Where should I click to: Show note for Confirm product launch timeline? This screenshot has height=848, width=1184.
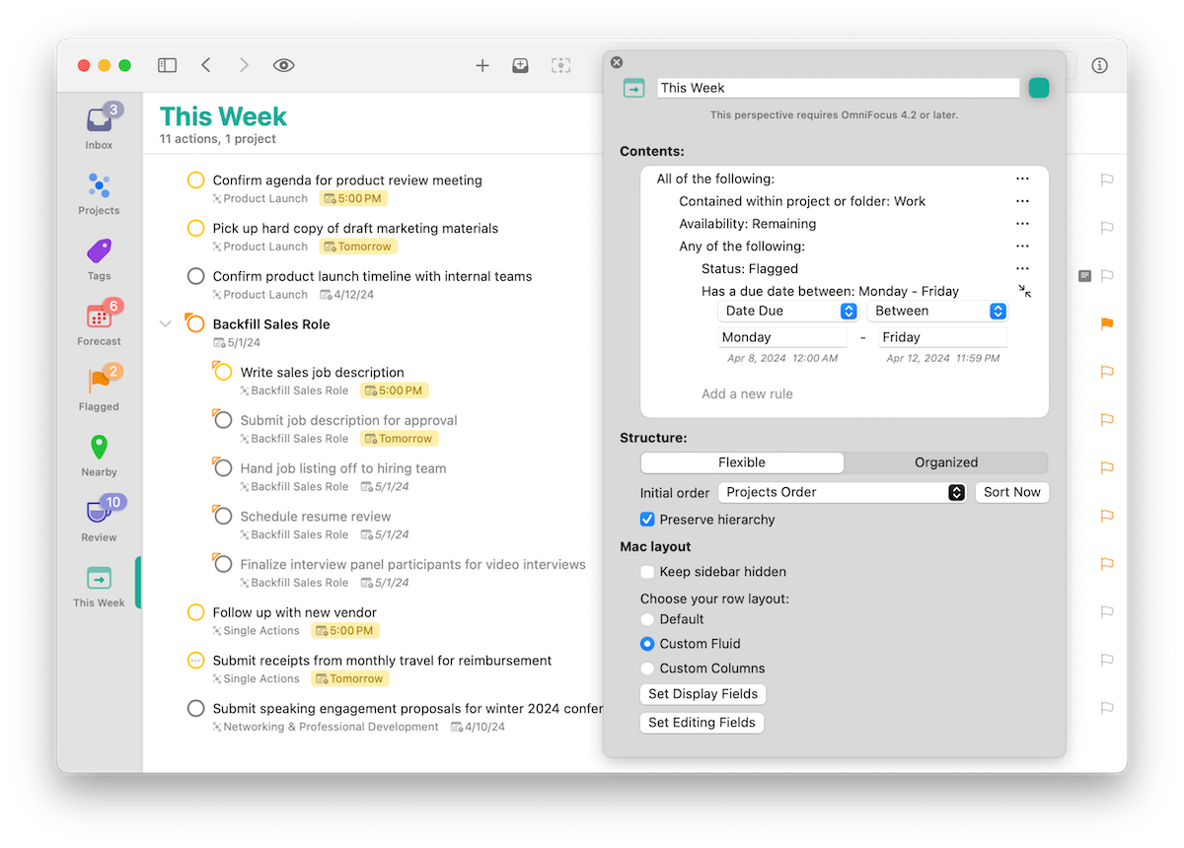pos(1084,276)
